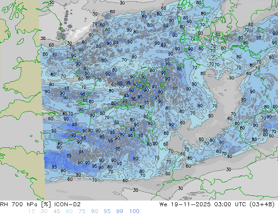
Task: Select the legend value 45
Action: pos(57,211)
